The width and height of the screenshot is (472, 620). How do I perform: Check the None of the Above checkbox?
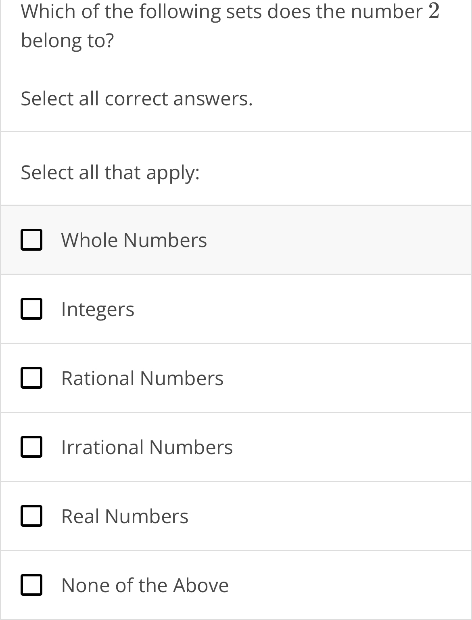click(x=32, y=585)
